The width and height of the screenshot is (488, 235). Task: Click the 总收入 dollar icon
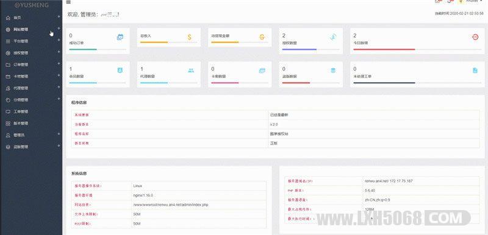coord(190,37)
